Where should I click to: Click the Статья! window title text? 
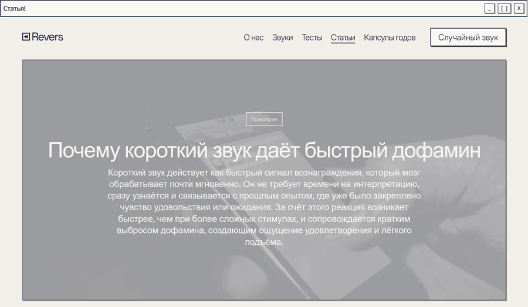[x=15, y=8]
